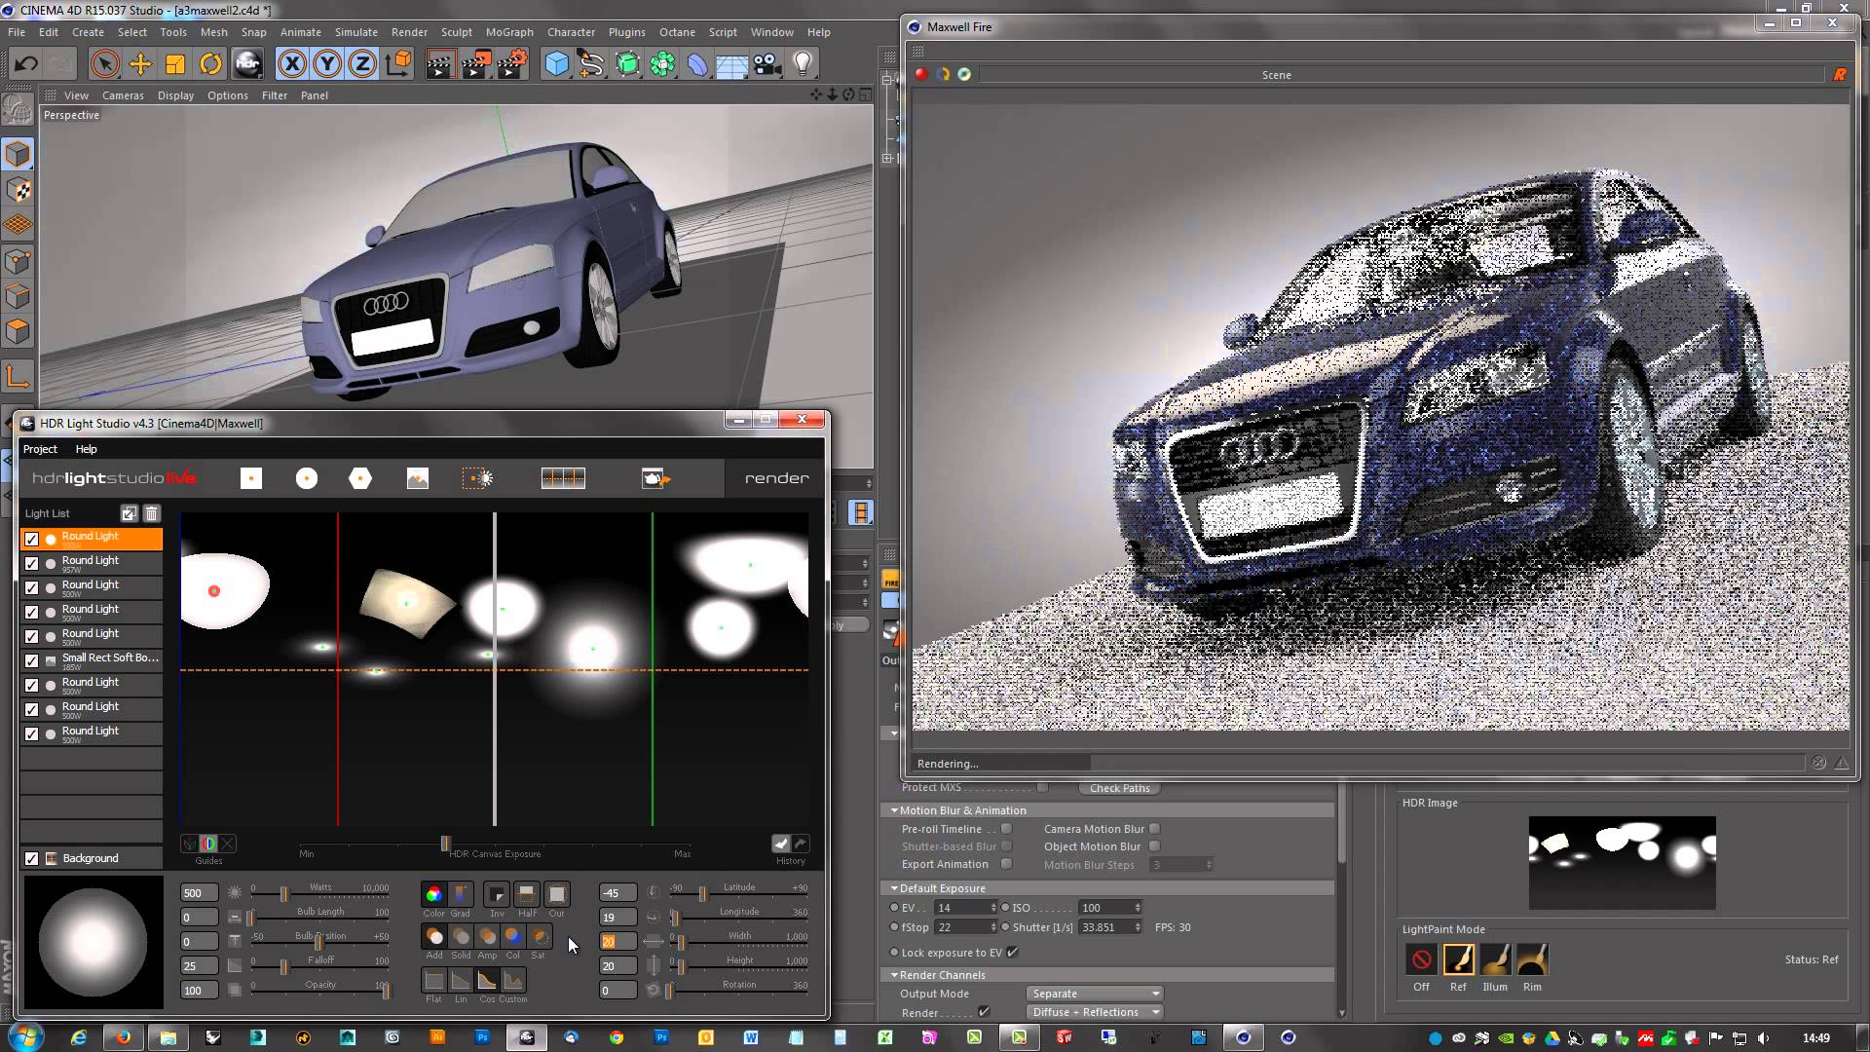Click the flat light type icon in bottom toolbar
The image size is (1870, 1052).
[434, 979]
